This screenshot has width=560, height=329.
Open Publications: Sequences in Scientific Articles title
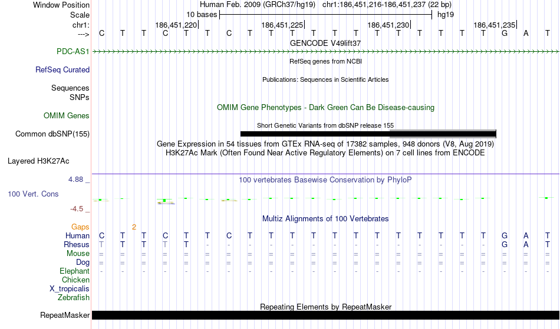[x=325, y=79]
